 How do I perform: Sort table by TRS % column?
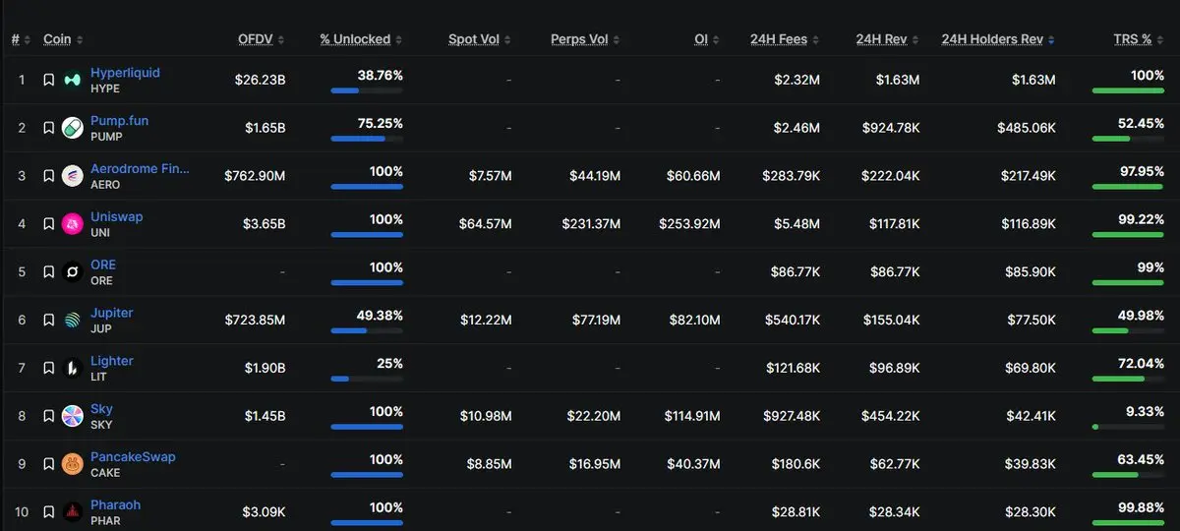pos(1139,39)
